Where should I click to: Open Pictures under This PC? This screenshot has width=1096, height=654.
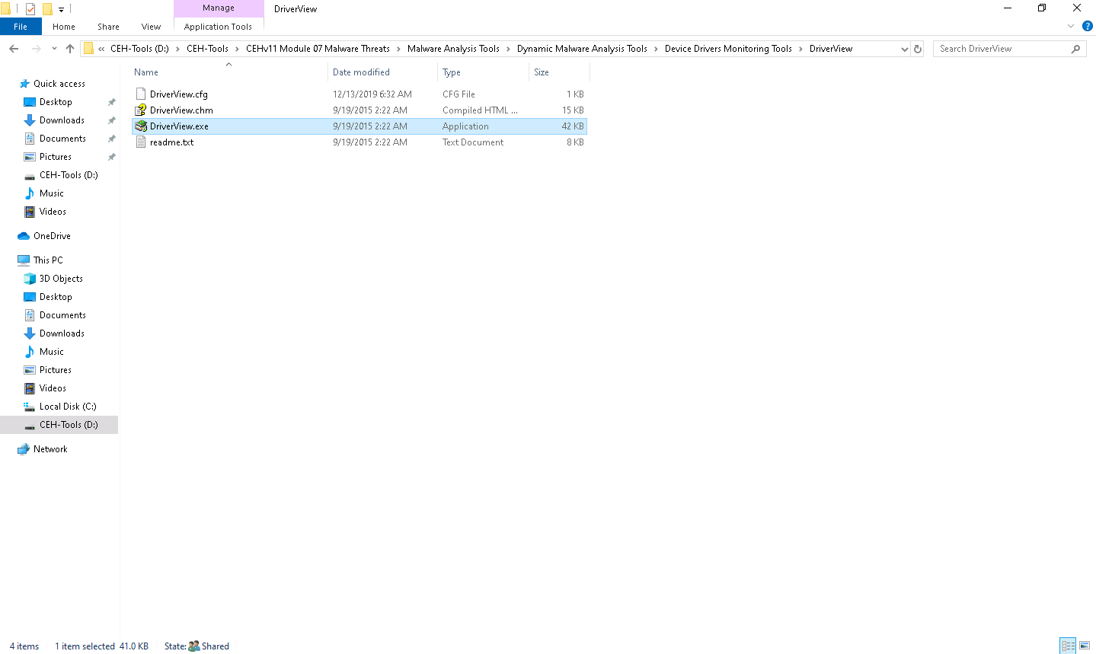56,370
